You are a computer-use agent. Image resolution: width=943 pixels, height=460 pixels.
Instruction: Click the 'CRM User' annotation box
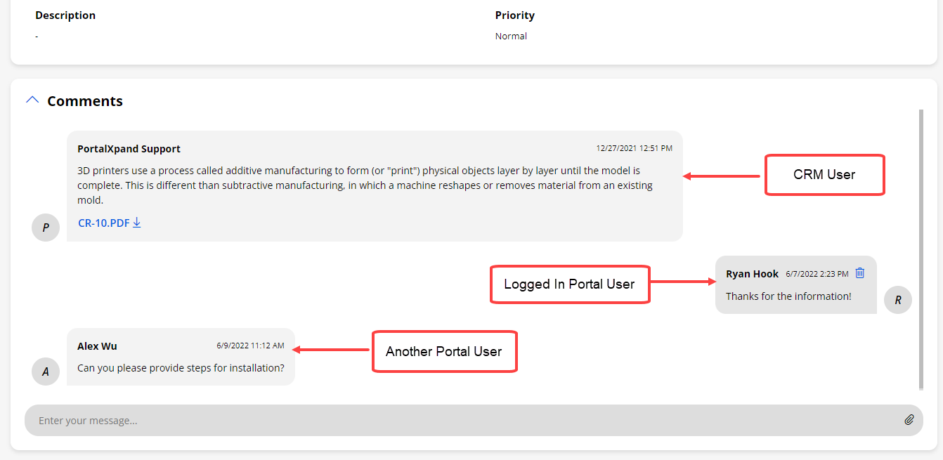pos(824,175)
